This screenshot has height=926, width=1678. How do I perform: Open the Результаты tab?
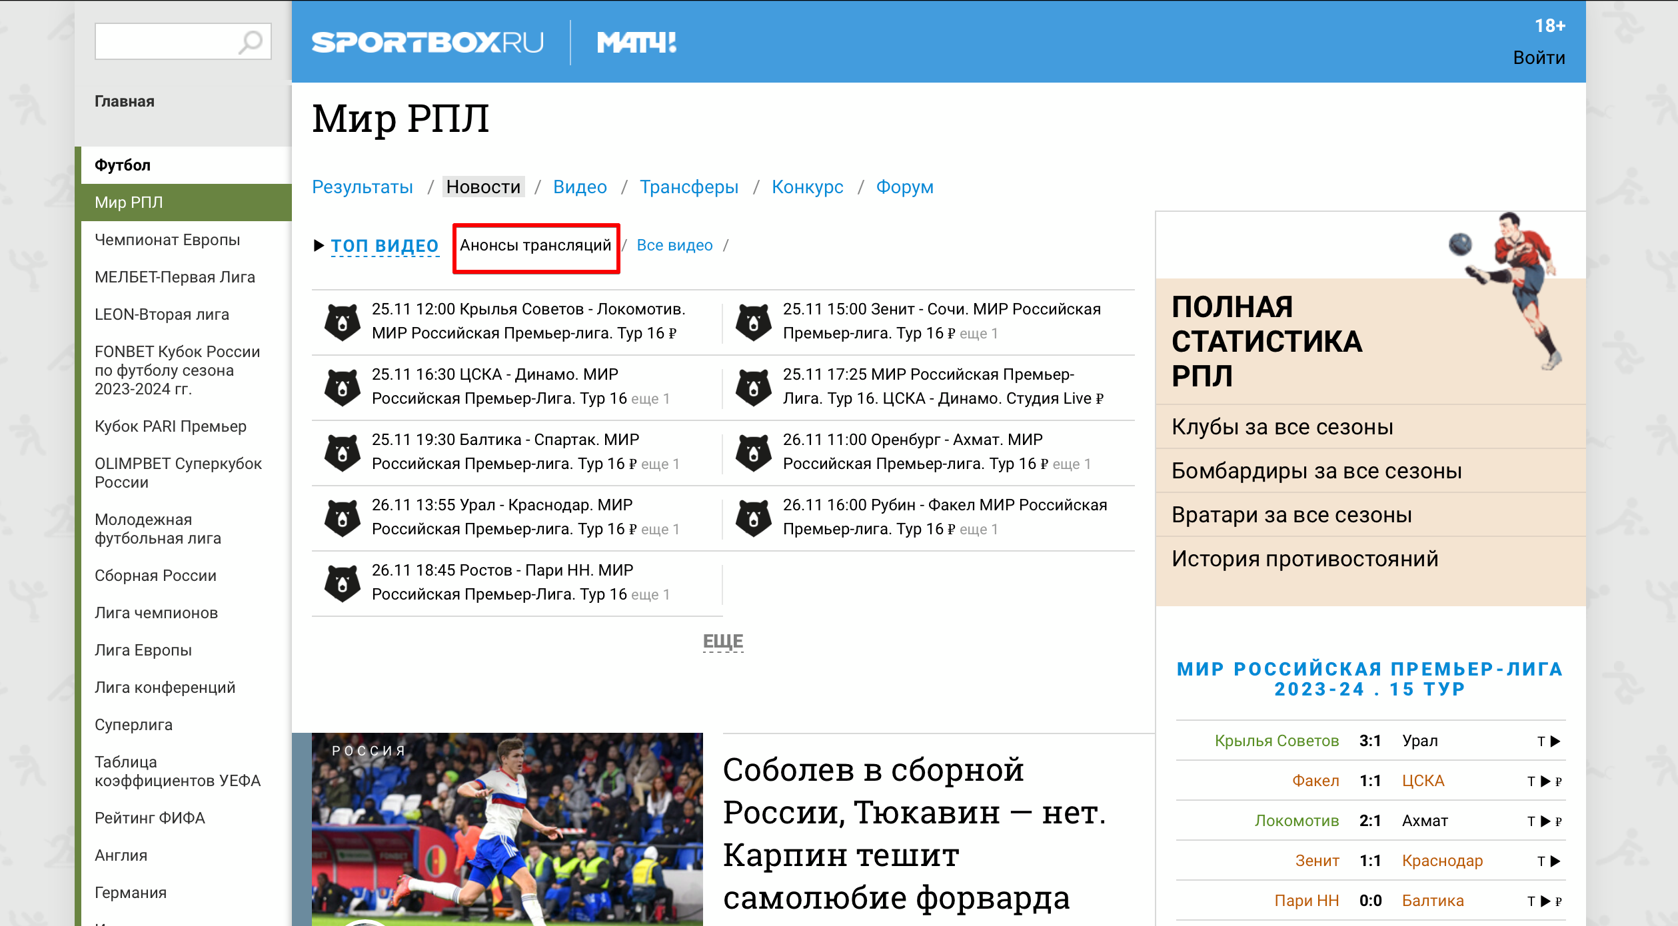[363, 187]
